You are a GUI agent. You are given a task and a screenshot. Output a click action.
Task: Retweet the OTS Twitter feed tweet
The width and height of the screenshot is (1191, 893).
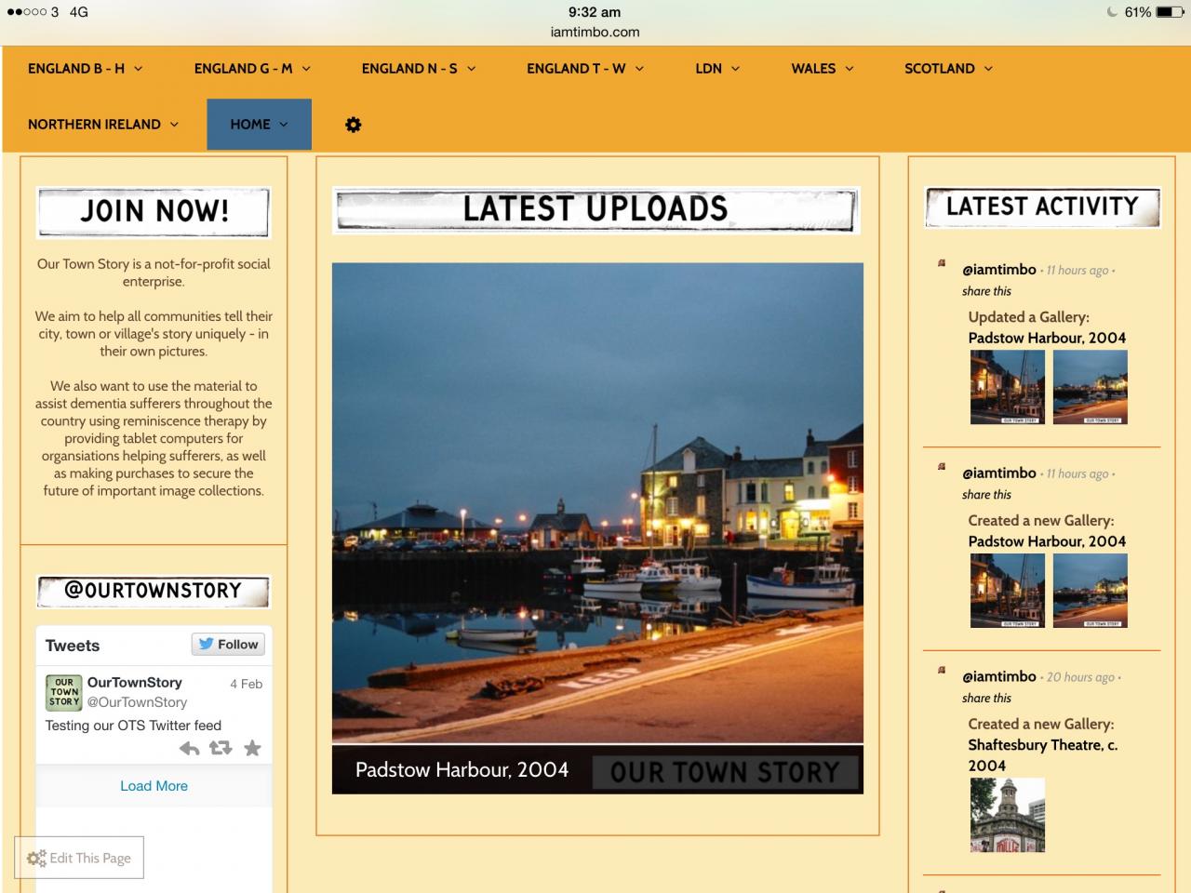[x=221, y=748]
